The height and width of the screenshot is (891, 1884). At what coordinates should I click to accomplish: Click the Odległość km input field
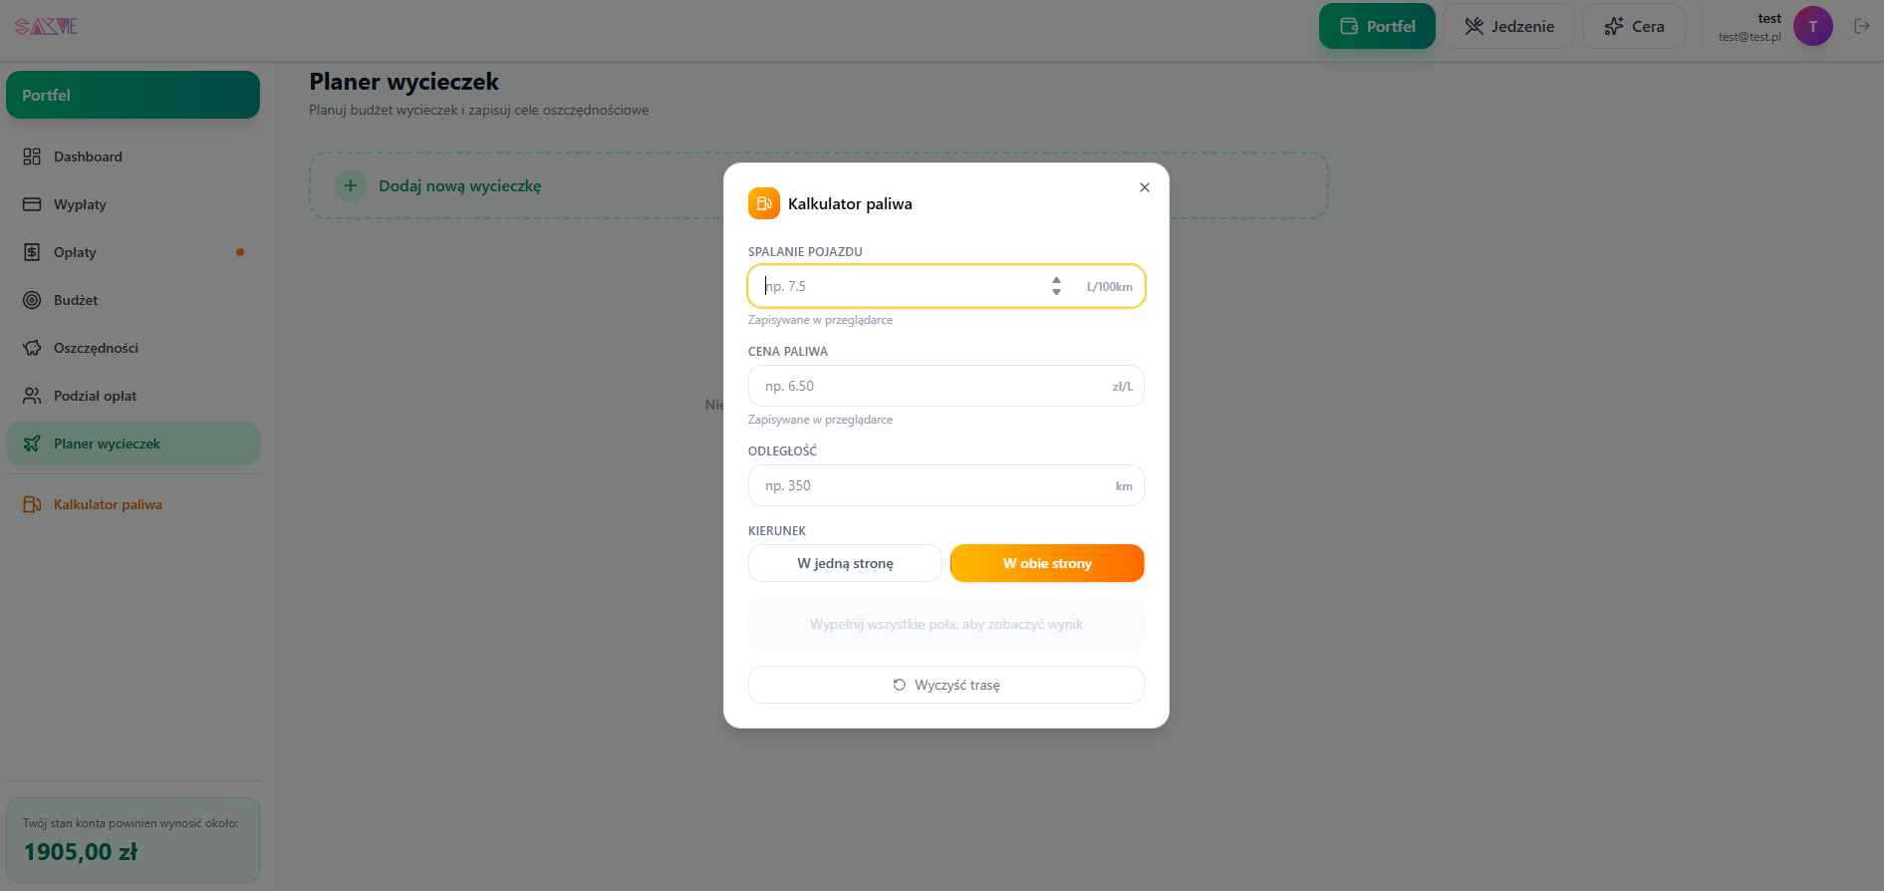click(946, 485)
